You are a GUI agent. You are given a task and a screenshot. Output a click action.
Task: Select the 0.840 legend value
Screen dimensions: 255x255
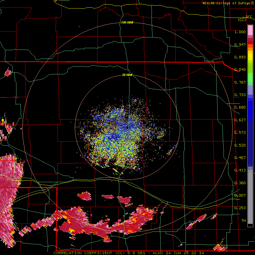click(x=240, y=70)
